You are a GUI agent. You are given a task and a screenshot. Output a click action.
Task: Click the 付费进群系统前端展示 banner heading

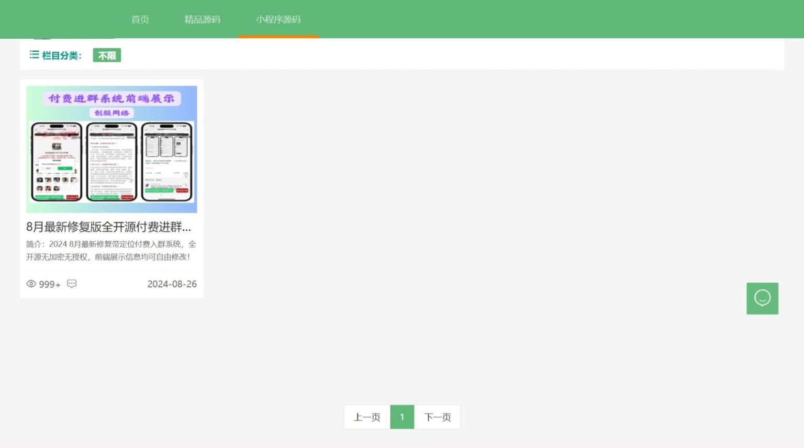tap(111, 98)
